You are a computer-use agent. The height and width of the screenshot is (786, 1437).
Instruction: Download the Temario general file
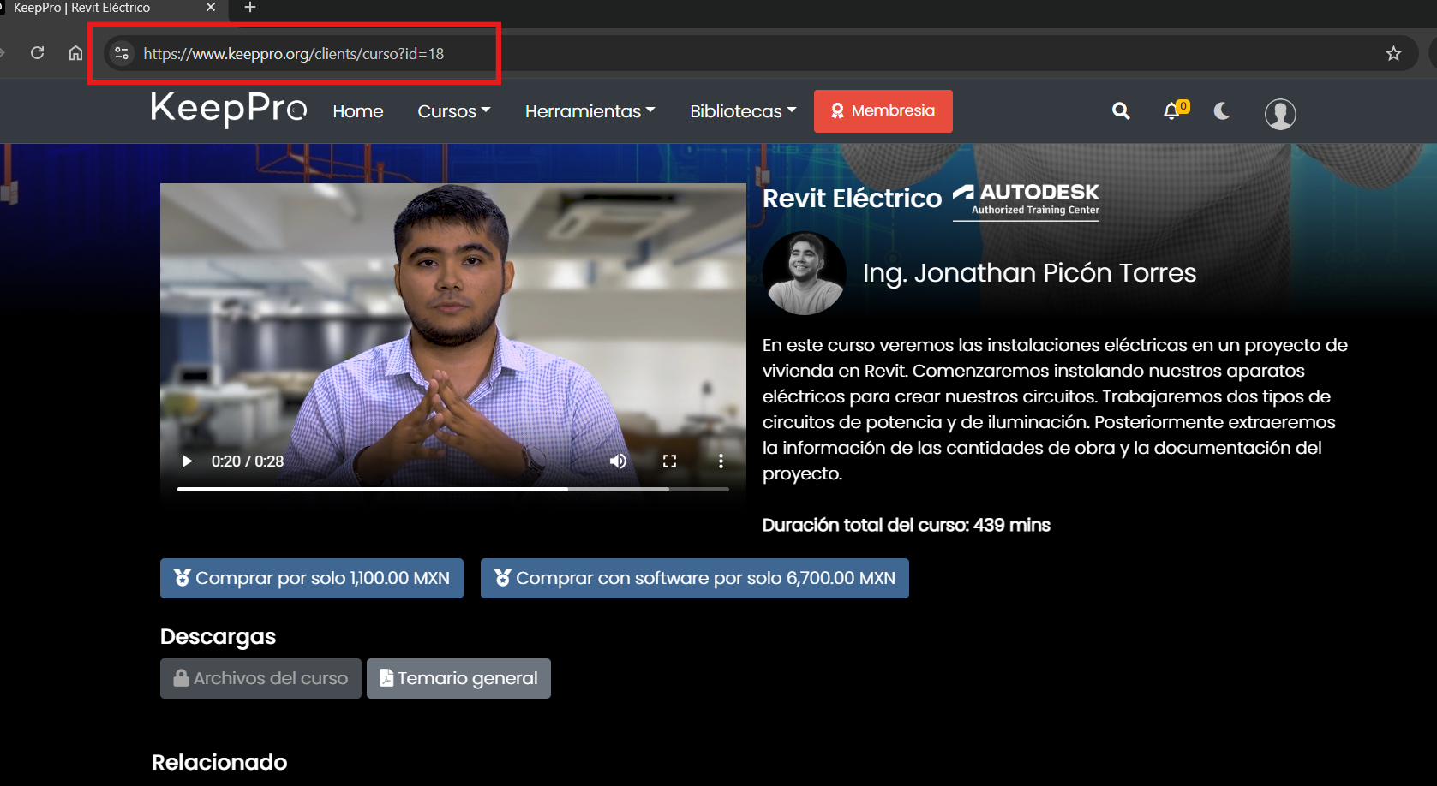458,678
